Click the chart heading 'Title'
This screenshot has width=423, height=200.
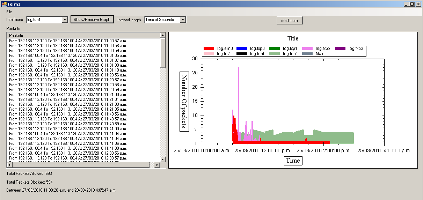(x=293, y=38)
